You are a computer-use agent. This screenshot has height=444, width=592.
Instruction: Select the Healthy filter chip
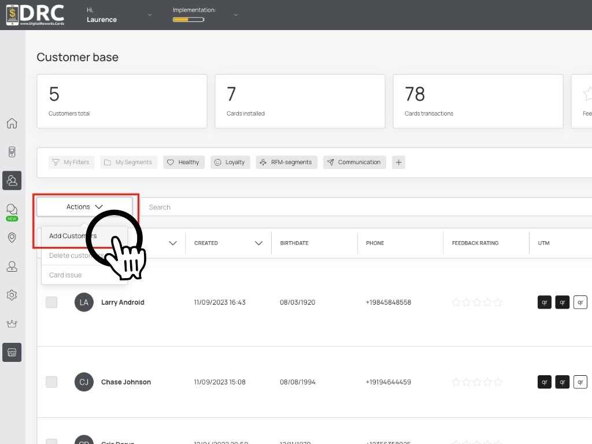tap(184, 162)
